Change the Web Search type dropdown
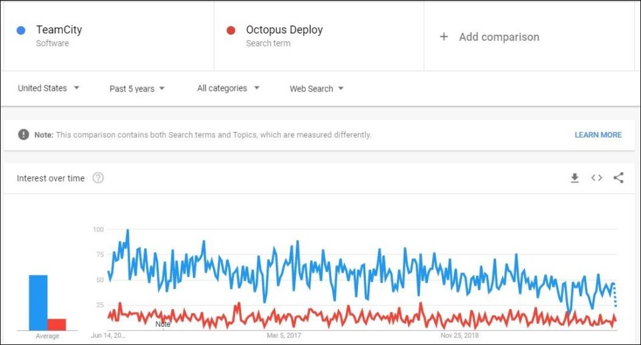Image resolution: width=641 pixels, height=345 pixels. pyautogui.click(x=316, y=89)
